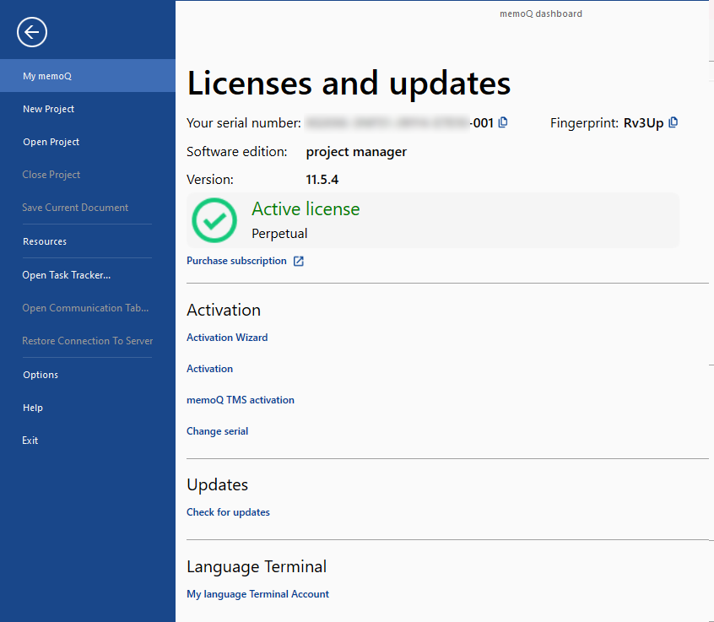Click the green Active license checkmark icon
Image resolution: width=714 pixels, height=622 pixels.
214,220
